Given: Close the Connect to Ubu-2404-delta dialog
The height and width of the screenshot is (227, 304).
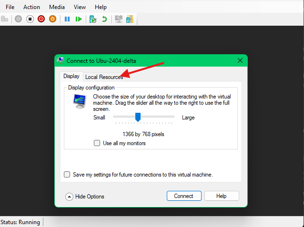Looking at the screenshot, I should point(240,60).
